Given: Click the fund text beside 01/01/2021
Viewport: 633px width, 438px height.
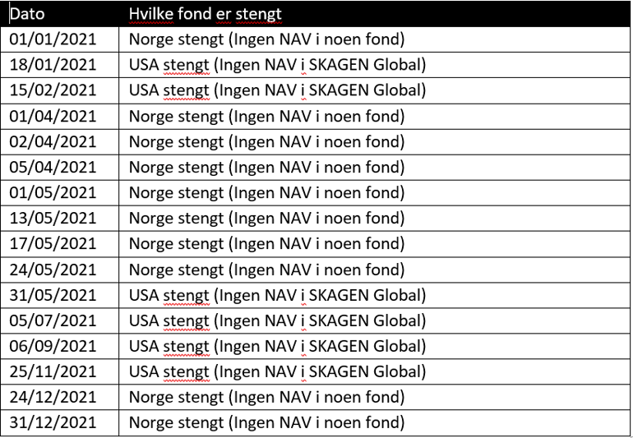Looking at the screenshot, I should (x=266, y=40).
